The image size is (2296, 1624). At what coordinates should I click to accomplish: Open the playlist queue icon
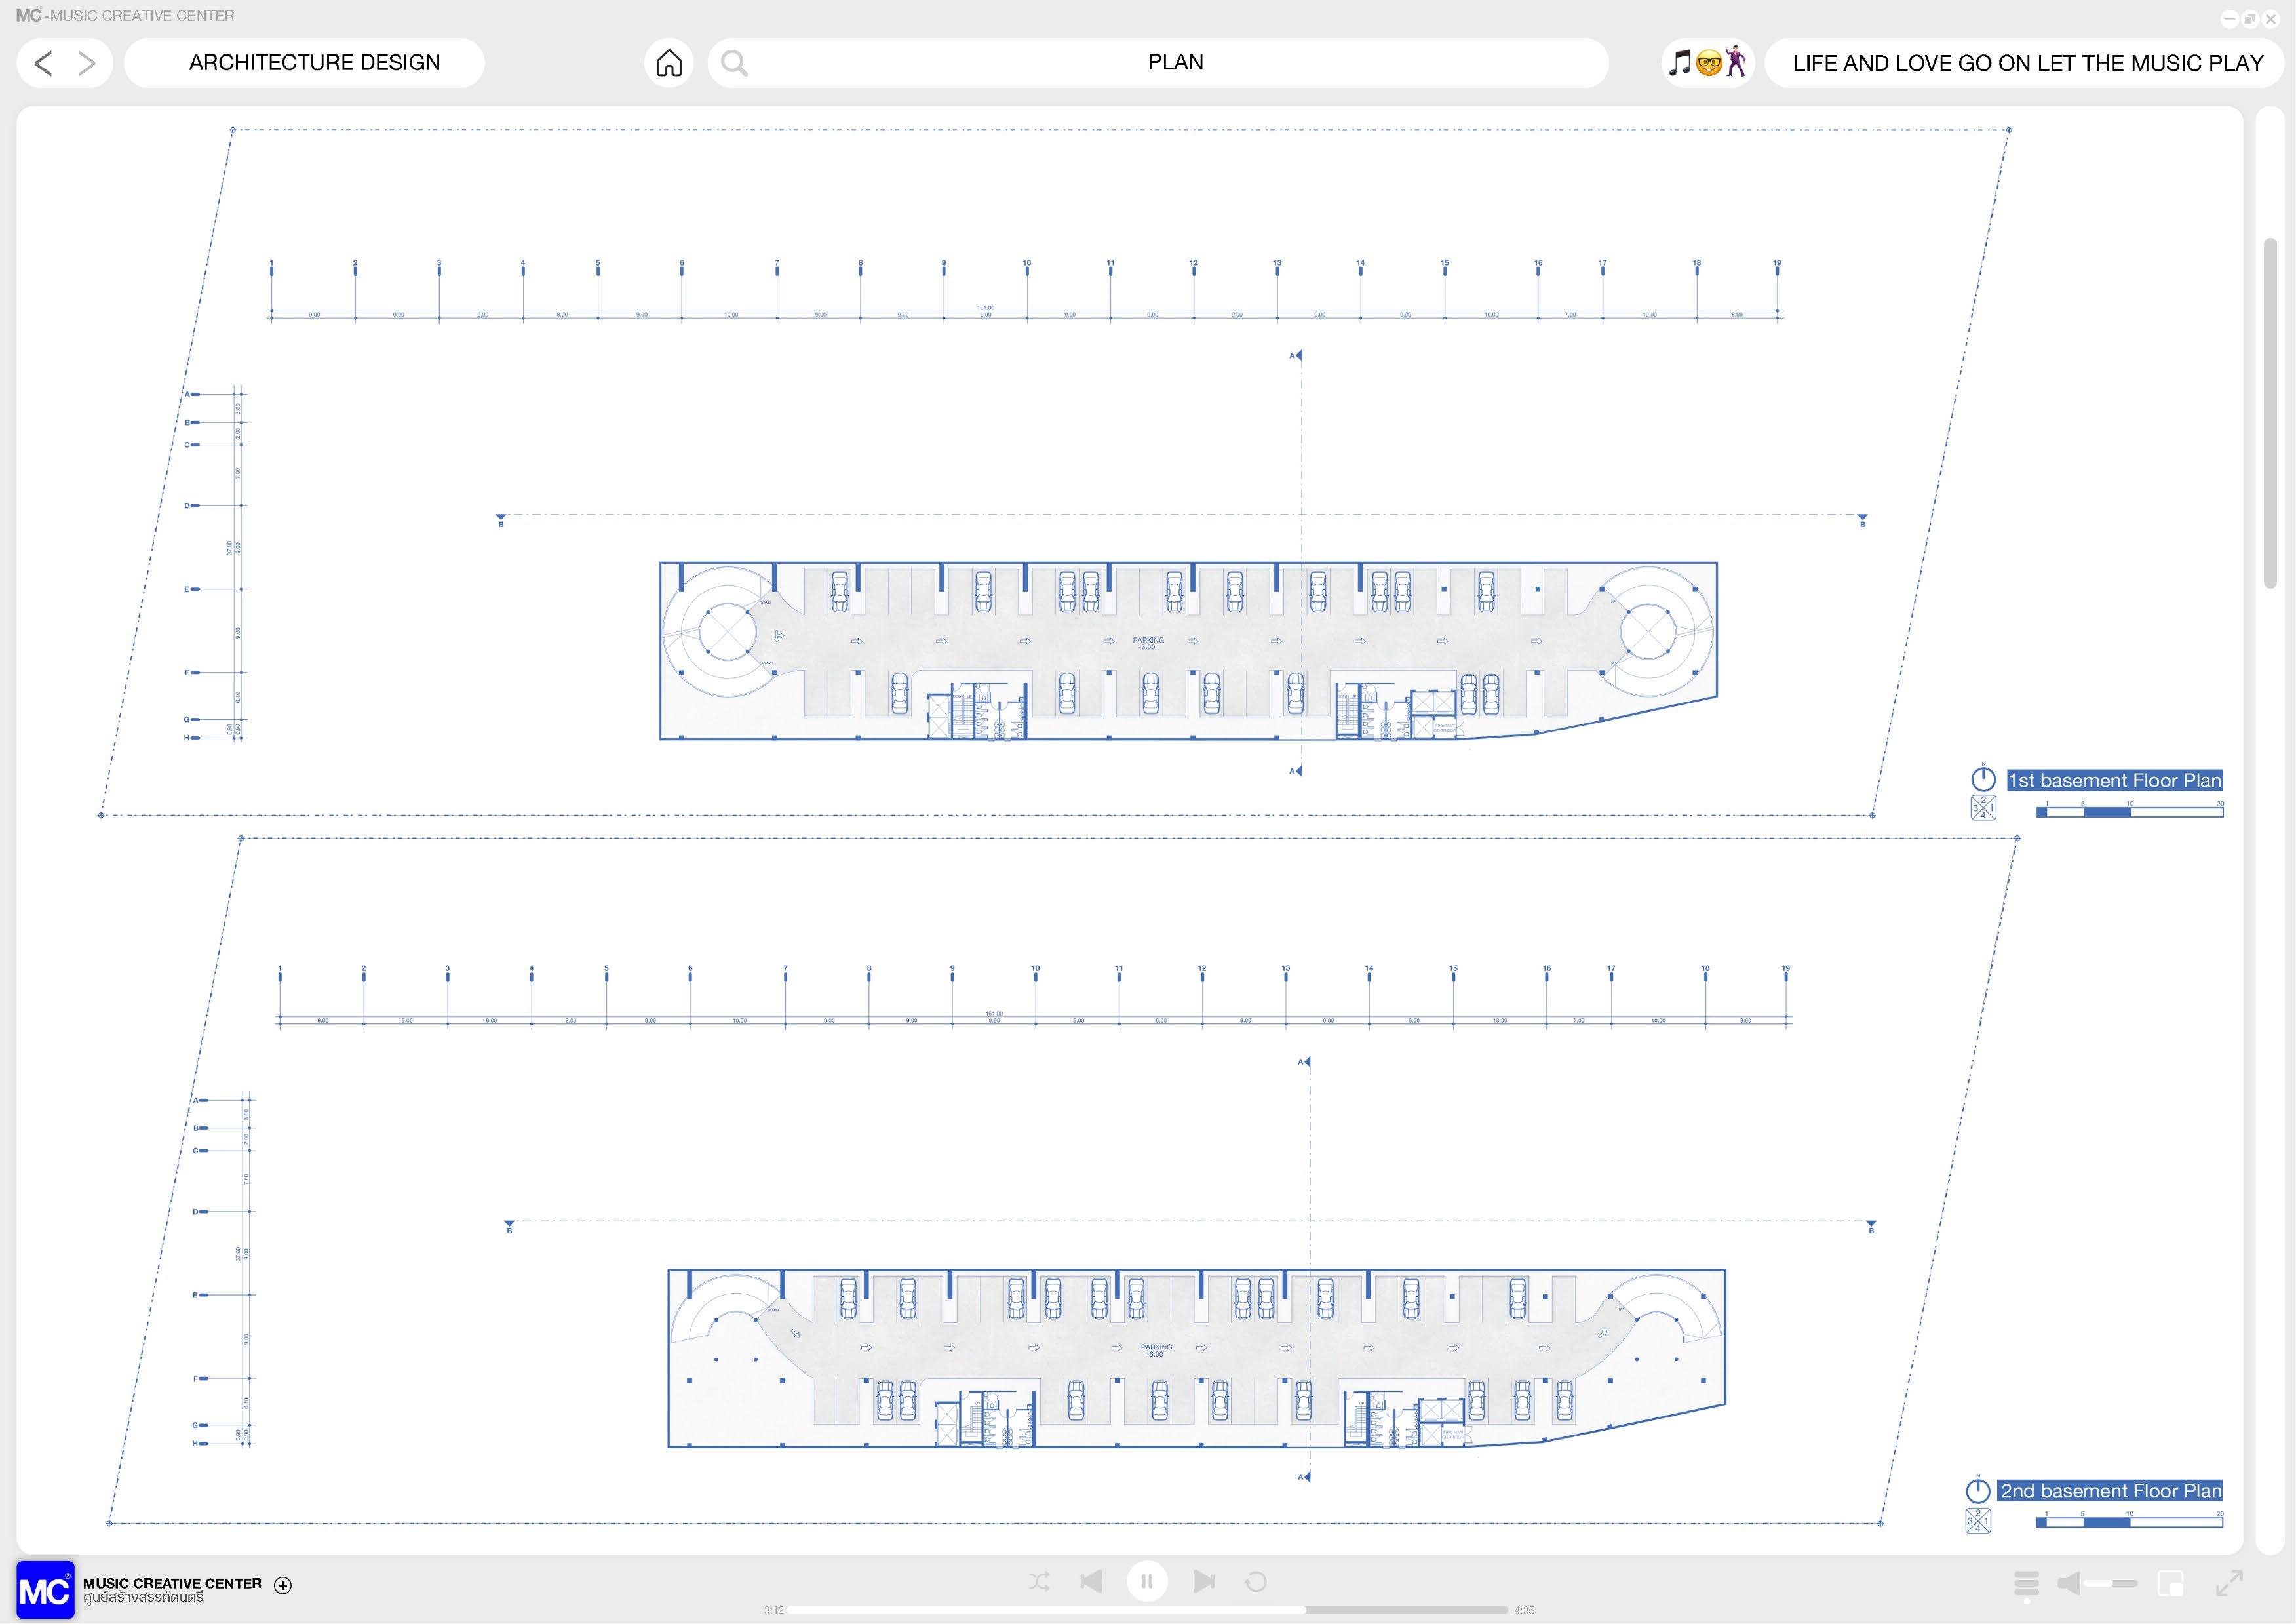(x=2026, y=1583)
